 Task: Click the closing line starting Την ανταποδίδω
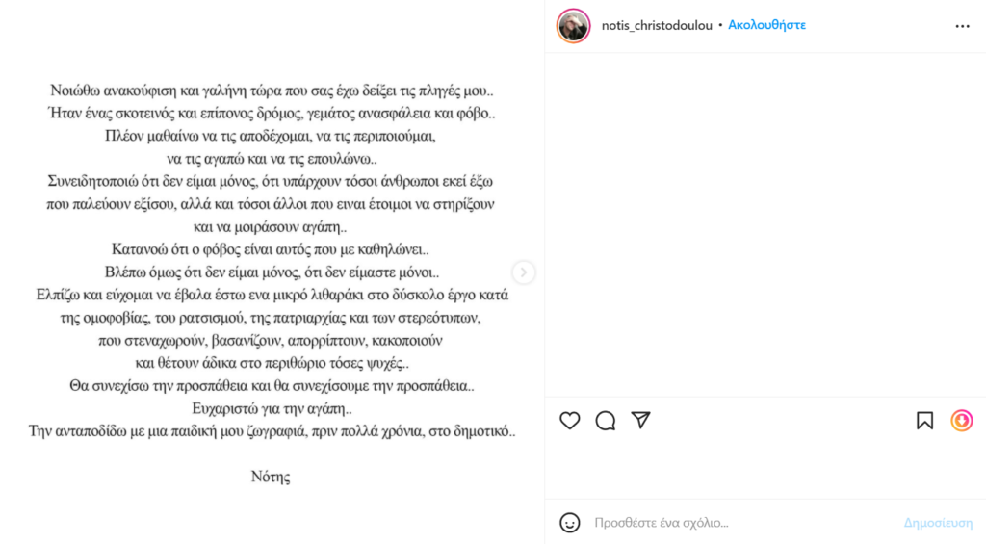pyautogui.click(x=272, y=431)
